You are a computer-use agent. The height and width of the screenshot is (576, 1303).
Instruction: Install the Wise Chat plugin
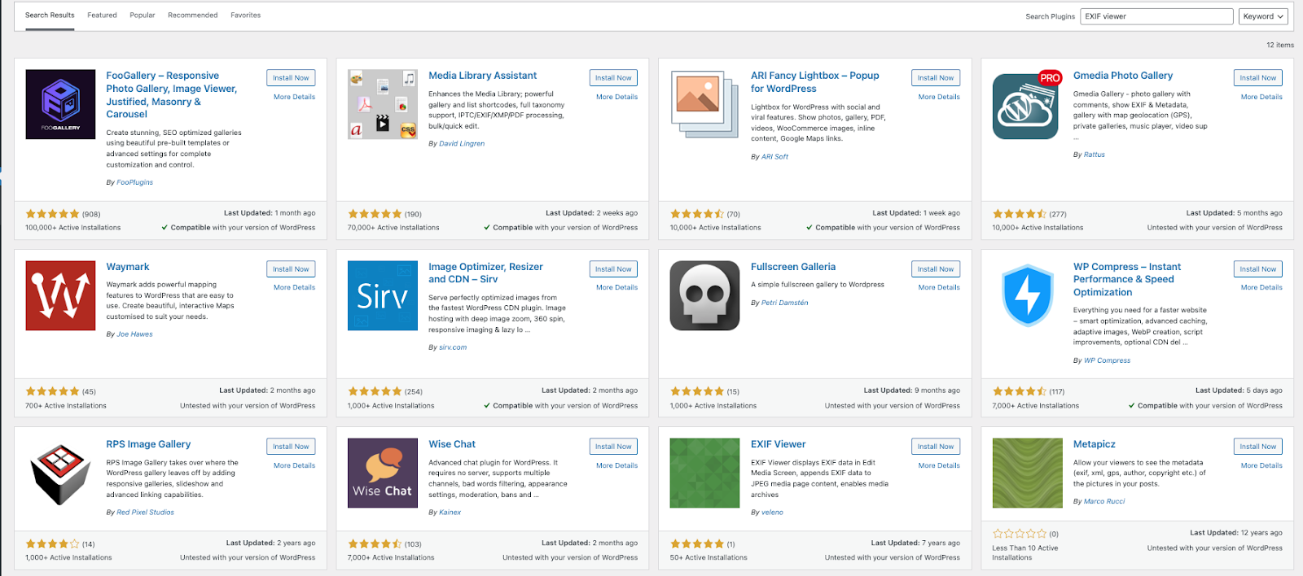(613, 447)
